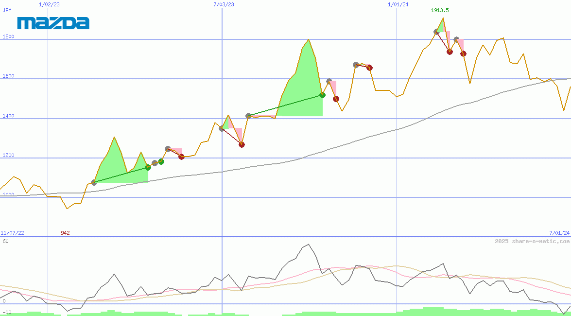Click the gray entry marker starting the first green trade

[x=94, y=183]
